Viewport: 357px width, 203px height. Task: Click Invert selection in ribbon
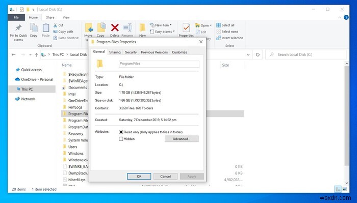pyautogui.click(x=229, y=38)
